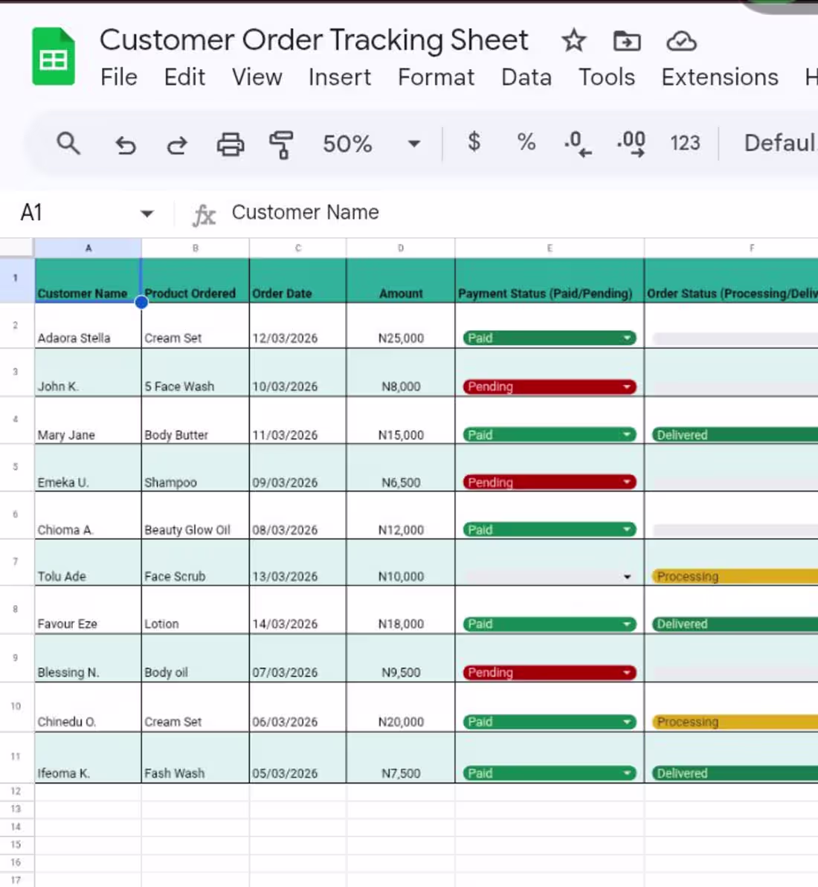The image size is (818, 887).
Task: Open John K.'s Pending status dropdown
Action: click(550, 387)
